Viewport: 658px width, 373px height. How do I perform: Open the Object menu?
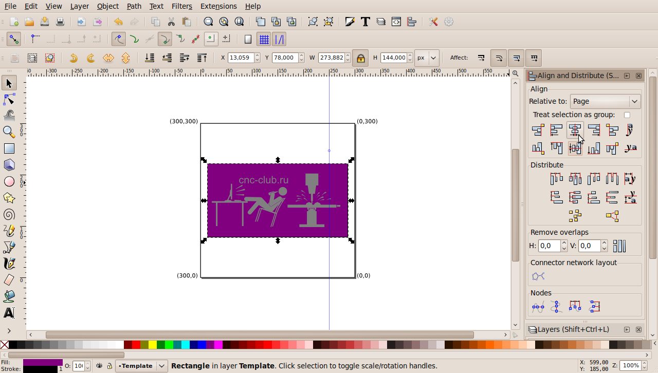coord(108,6)
